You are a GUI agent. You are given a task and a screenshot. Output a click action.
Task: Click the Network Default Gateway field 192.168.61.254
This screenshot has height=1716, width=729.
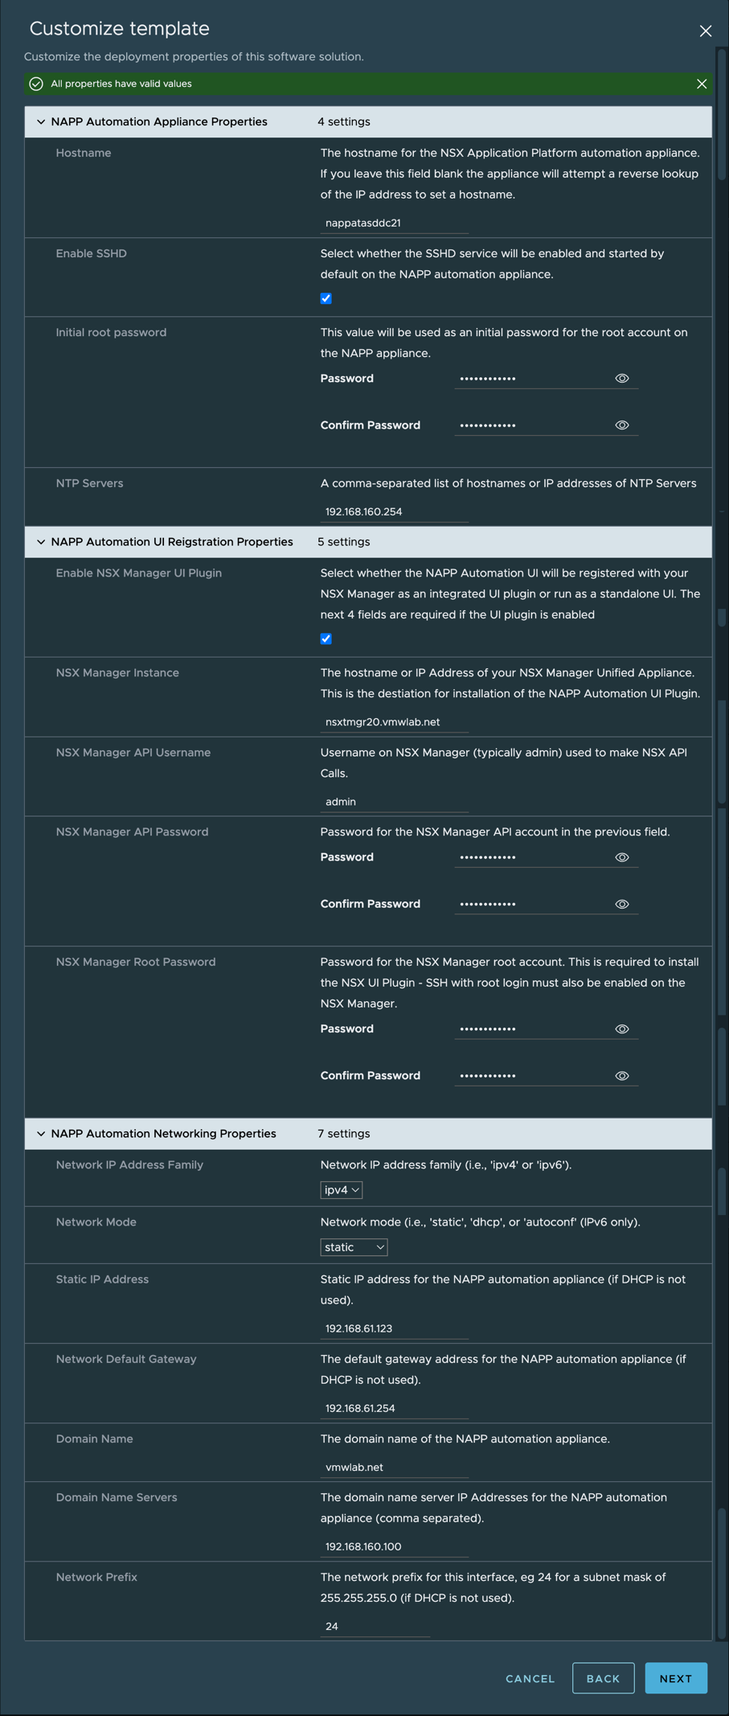click(395, 1408)
